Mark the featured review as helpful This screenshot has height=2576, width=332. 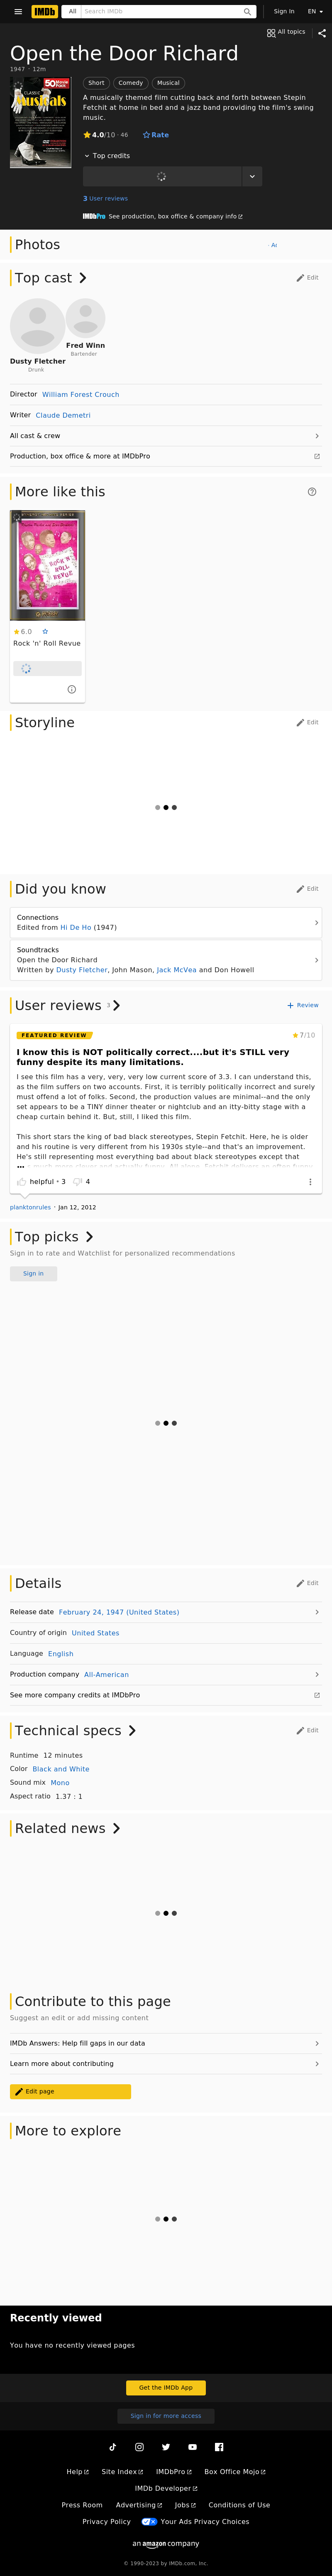pyautogui.click(x=22, y=1182)
